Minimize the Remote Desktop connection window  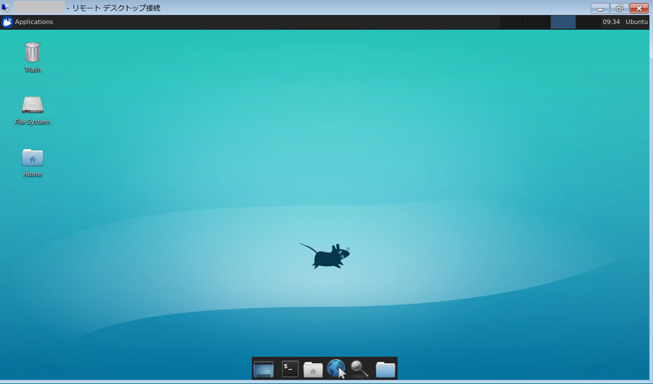click(600, 8)
